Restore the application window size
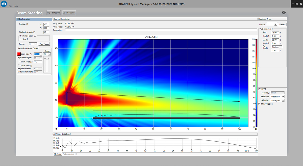This screenshot has width=303, height=166. [297, 4]
